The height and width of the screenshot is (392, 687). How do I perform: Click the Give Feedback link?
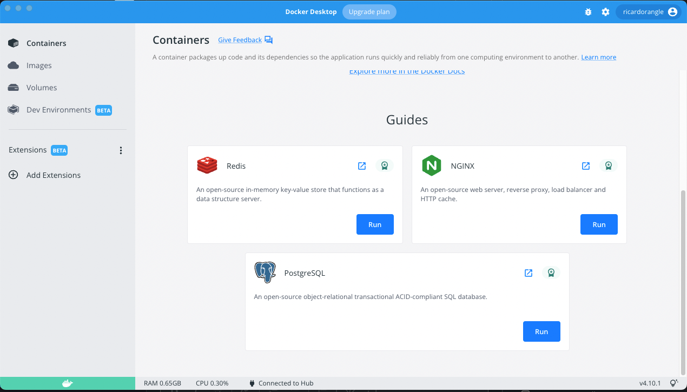(240, 40)
